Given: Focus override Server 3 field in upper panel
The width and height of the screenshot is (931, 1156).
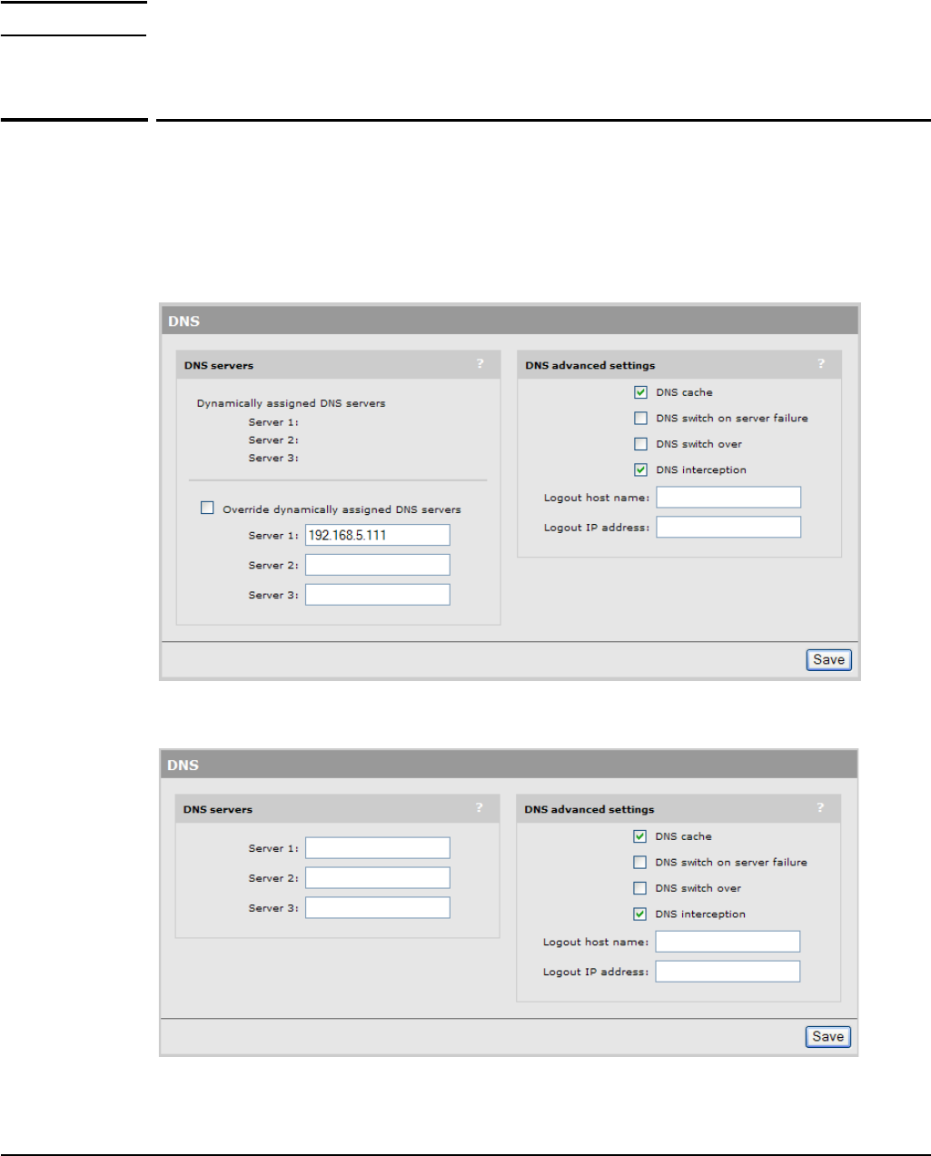Looking at the screenshot, I should pos(378,595).
